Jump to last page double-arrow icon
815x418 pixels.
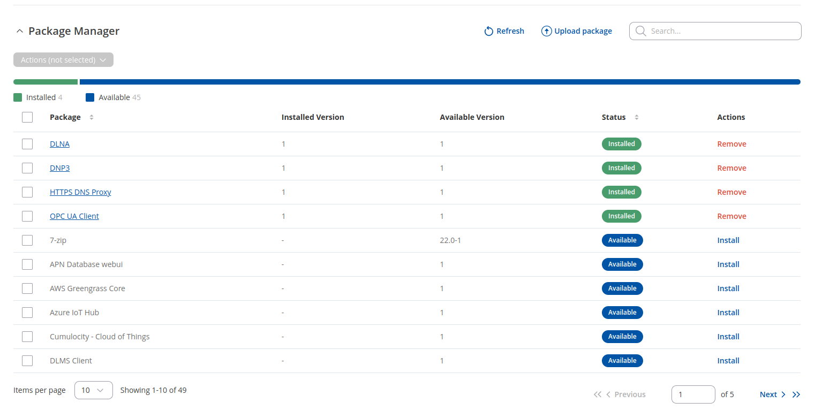[x=796, y=394]
